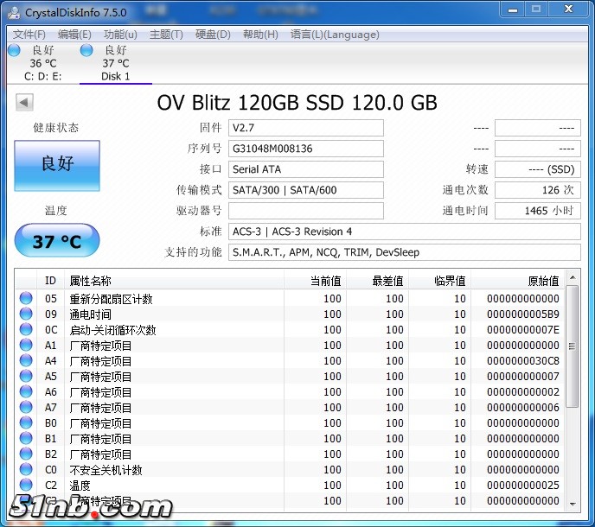This screenshot has width=595, height=527.
Task: Click status orb for attribute 05 row
Action: [x=26, y=299]
